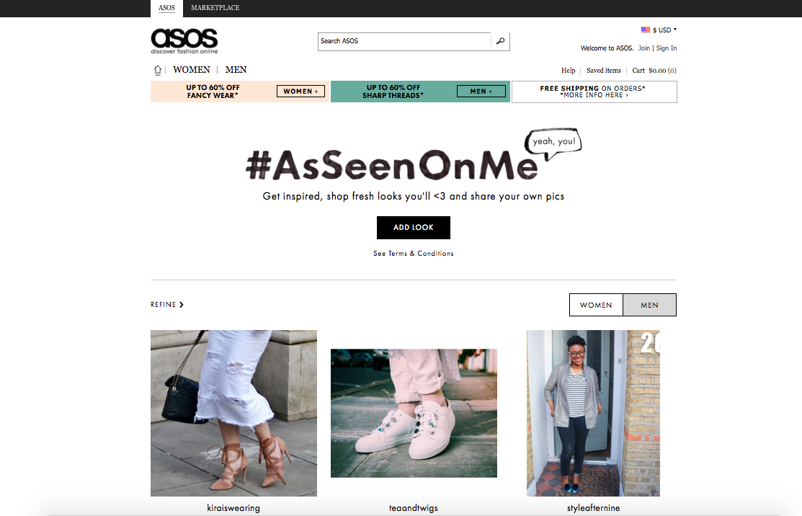The height and width of the screenshot is (516, 802).
Task: Click the search magnifier icon
Action: tap(500, 41)
